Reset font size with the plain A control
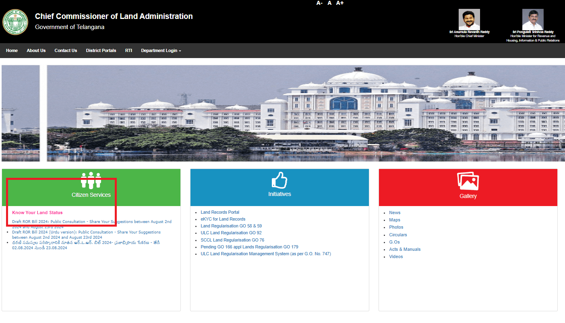 point(329,3)
